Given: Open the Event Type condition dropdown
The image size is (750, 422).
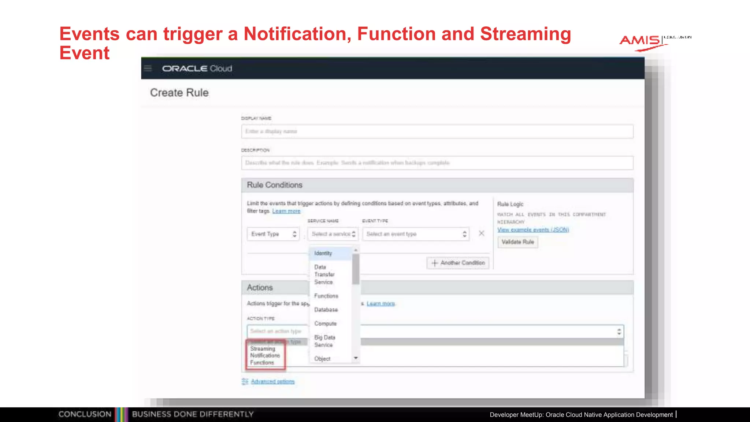Looking at the screenshot, I should pyautogui.click(x=273, y=234).
